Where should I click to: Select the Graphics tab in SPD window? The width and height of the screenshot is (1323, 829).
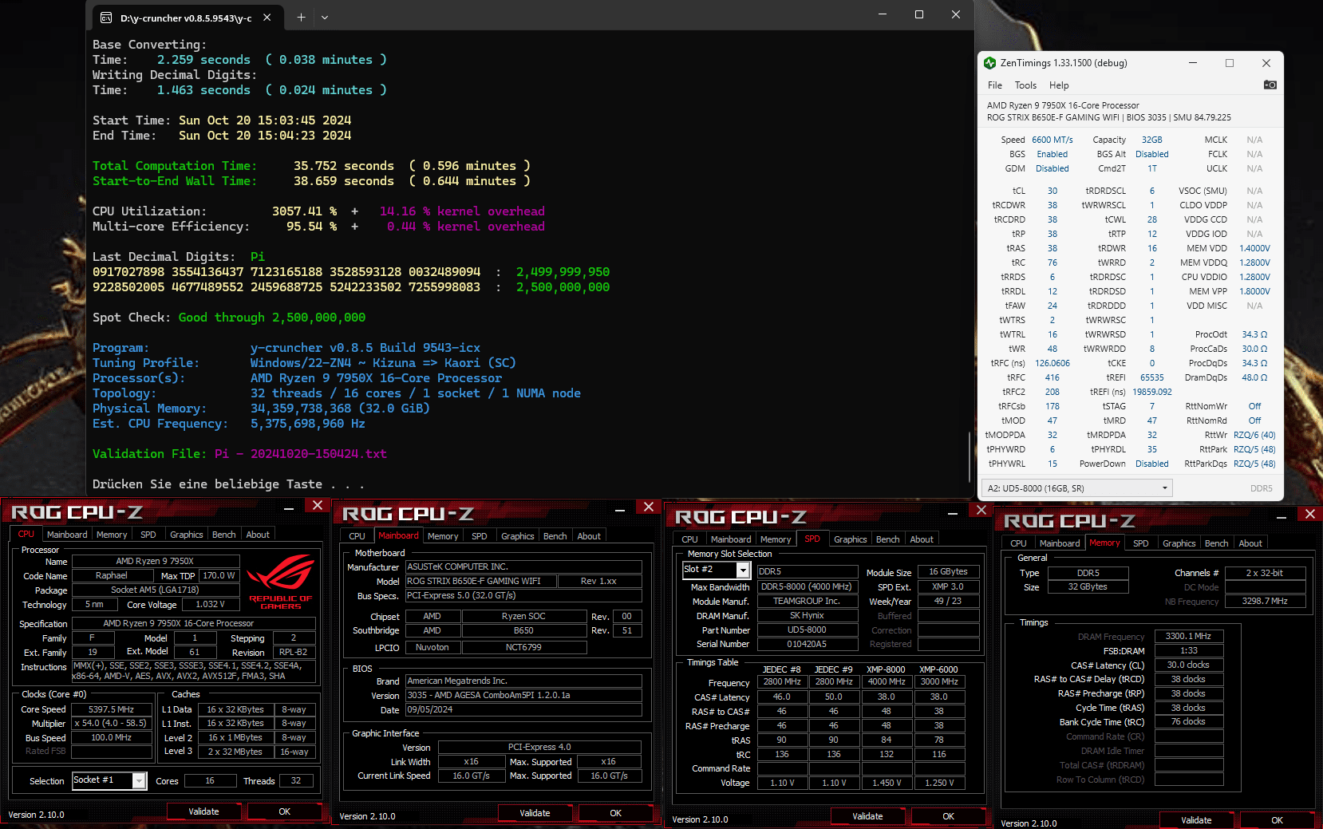pyautogui.click(x=850, y=539)
